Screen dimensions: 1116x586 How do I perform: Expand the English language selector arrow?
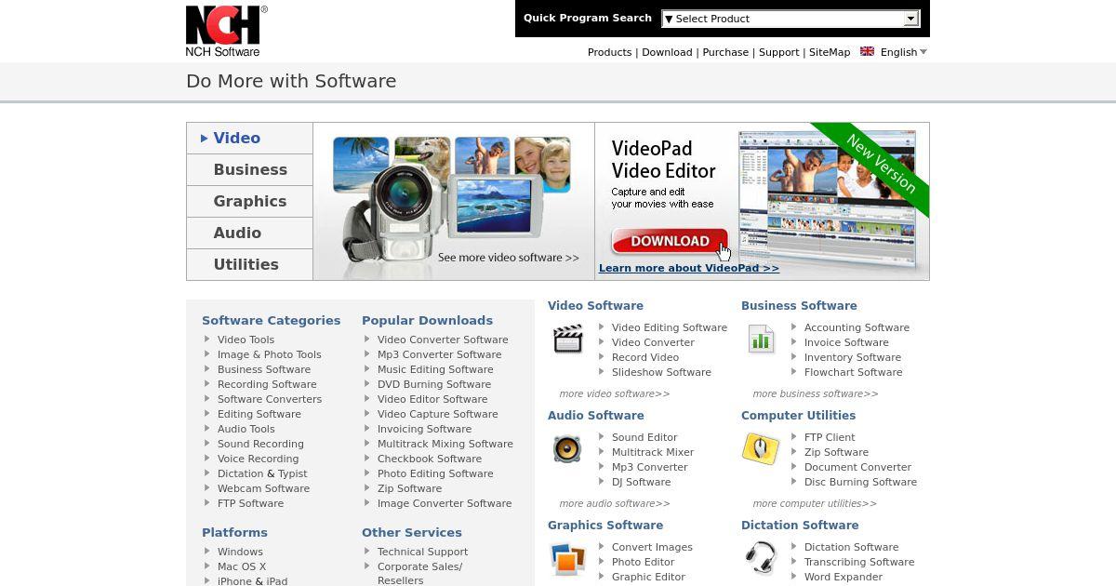[x=923, y=52]
